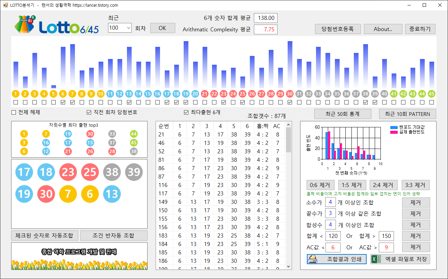
Task: Click small ball 37 in the top3 panel
Action: pyautogui.click(x=112, y=143)
